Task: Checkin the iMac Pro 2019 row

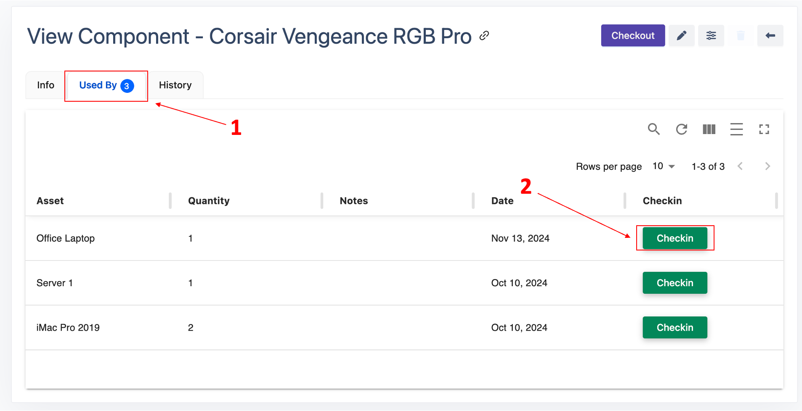Action: click(x=675, y=327)
